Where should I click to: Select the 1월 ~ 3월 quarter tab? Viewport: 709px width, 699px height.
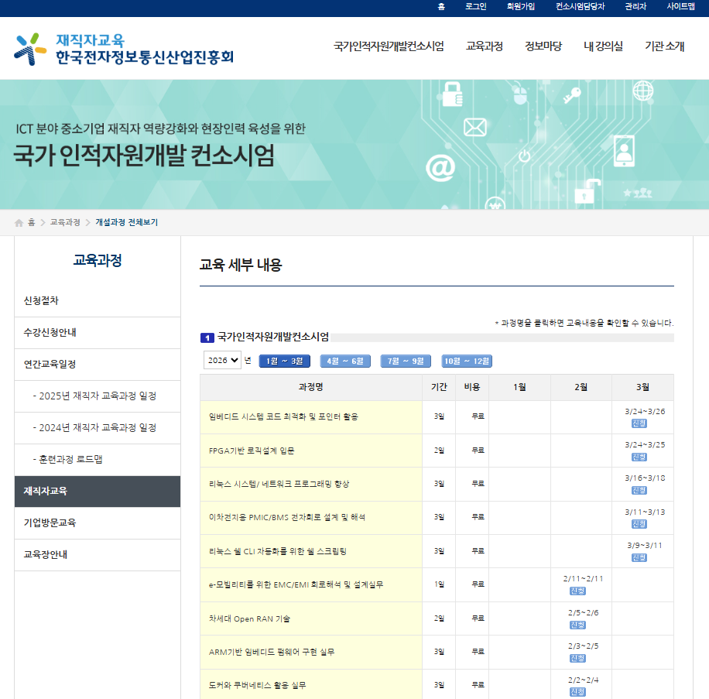285,361
